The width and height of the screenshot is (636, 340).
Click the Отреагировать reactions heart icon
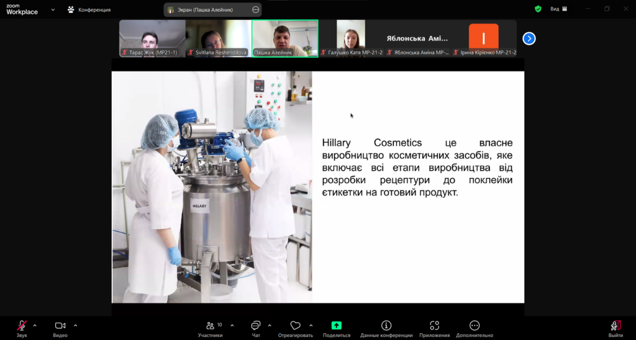tap(295, 326)
